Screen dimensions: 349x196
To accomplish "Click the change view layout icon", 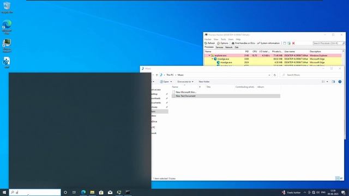I will tap(323, 82).
